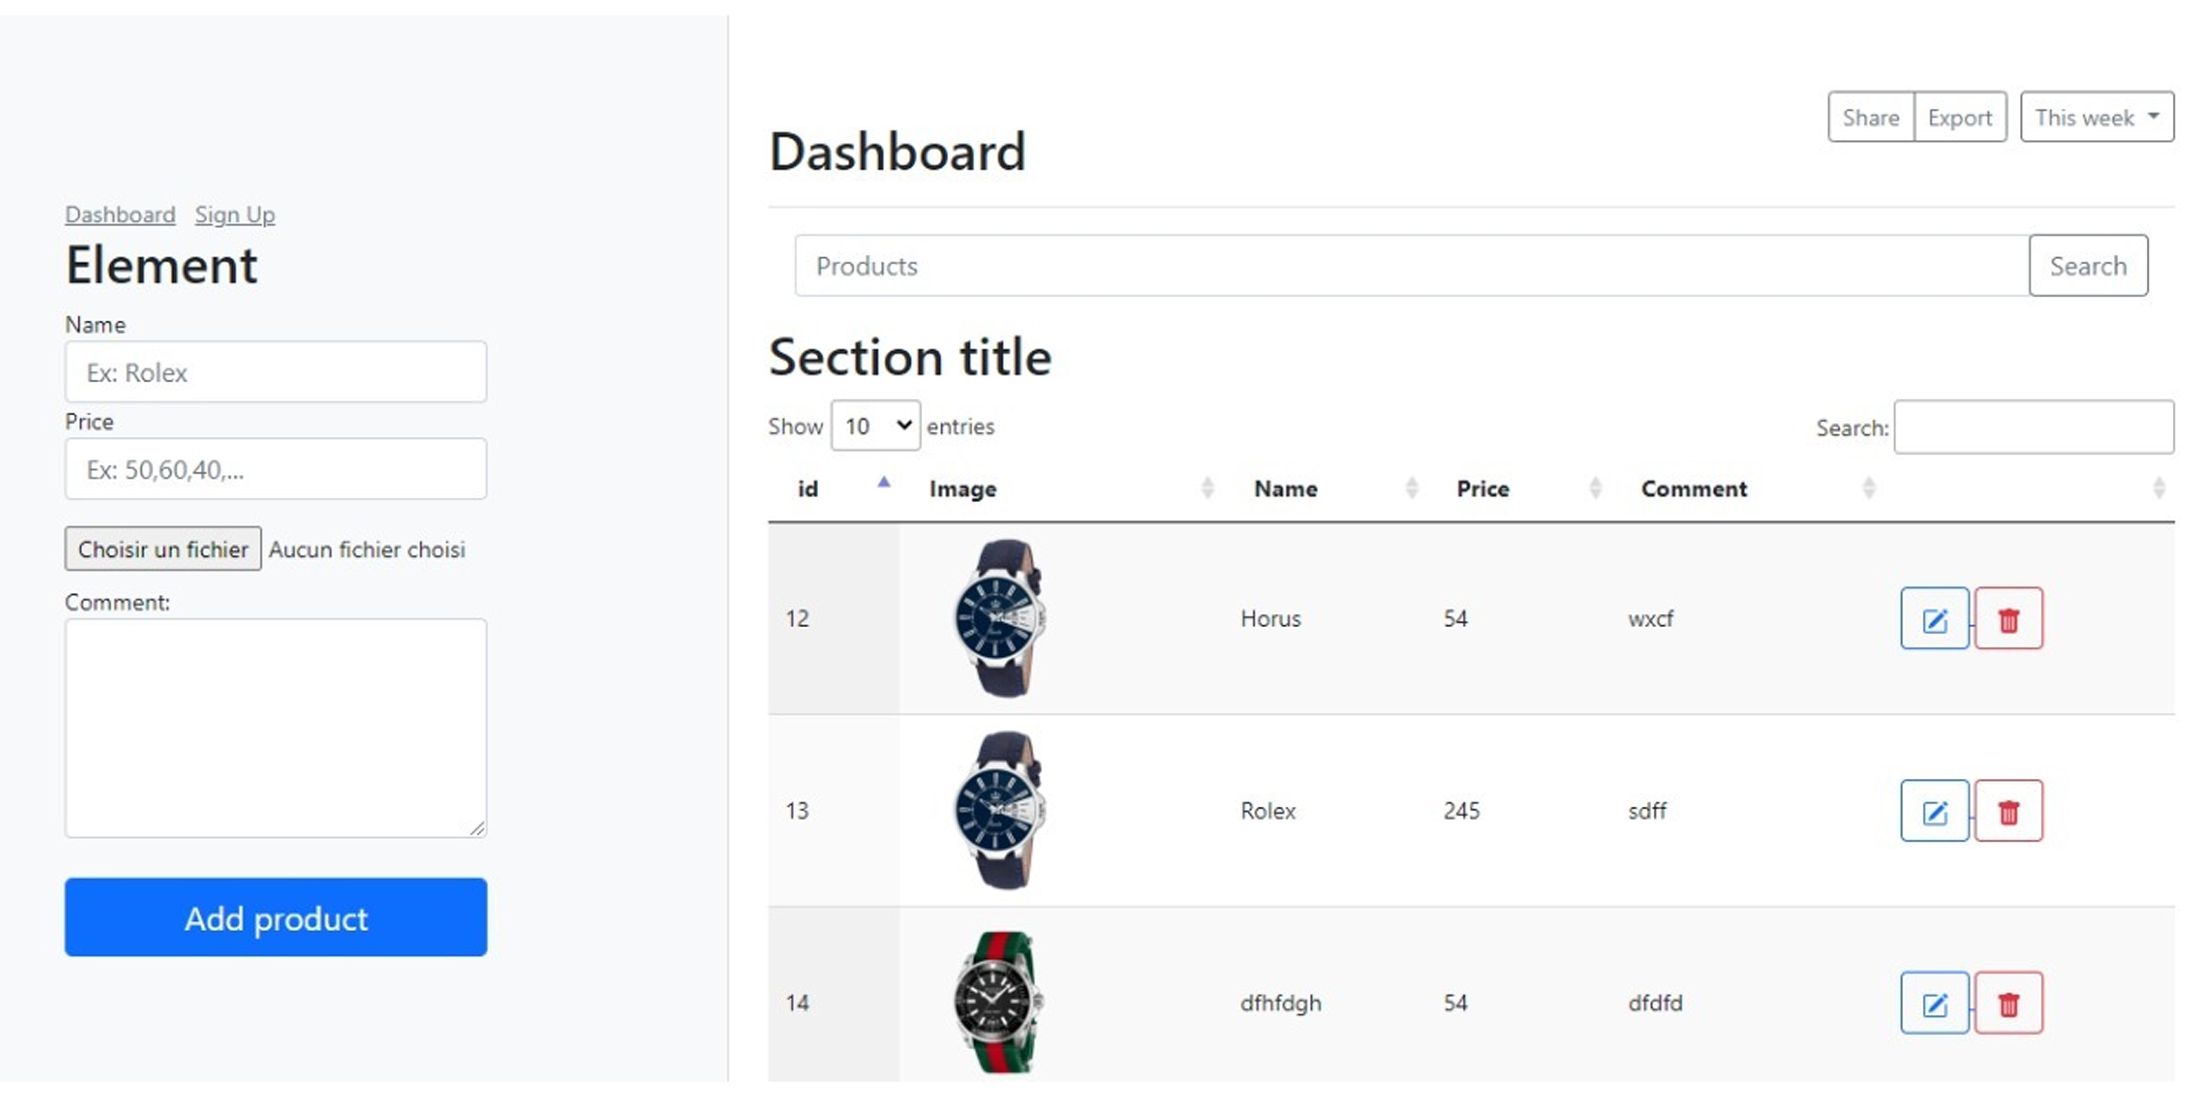
Task: Sort the table by Comment
Action: tap(1694, 488)
